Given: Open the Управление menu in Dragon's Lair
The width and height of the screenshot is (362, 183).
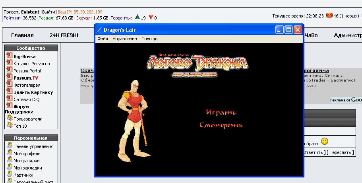Looking at the screenshot, I should [125, 39].
